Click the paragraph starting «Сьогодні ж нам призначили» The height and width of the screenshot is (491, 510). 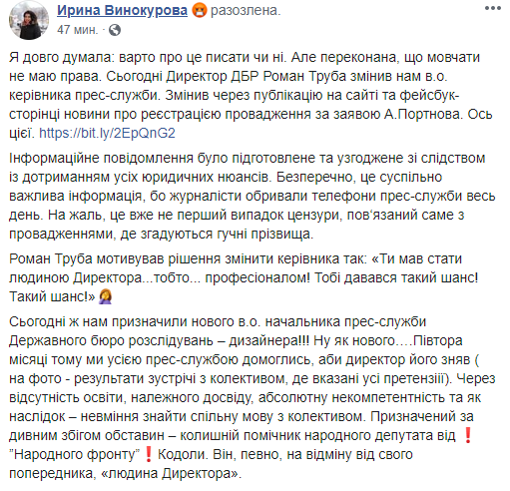tap(253, 397)
